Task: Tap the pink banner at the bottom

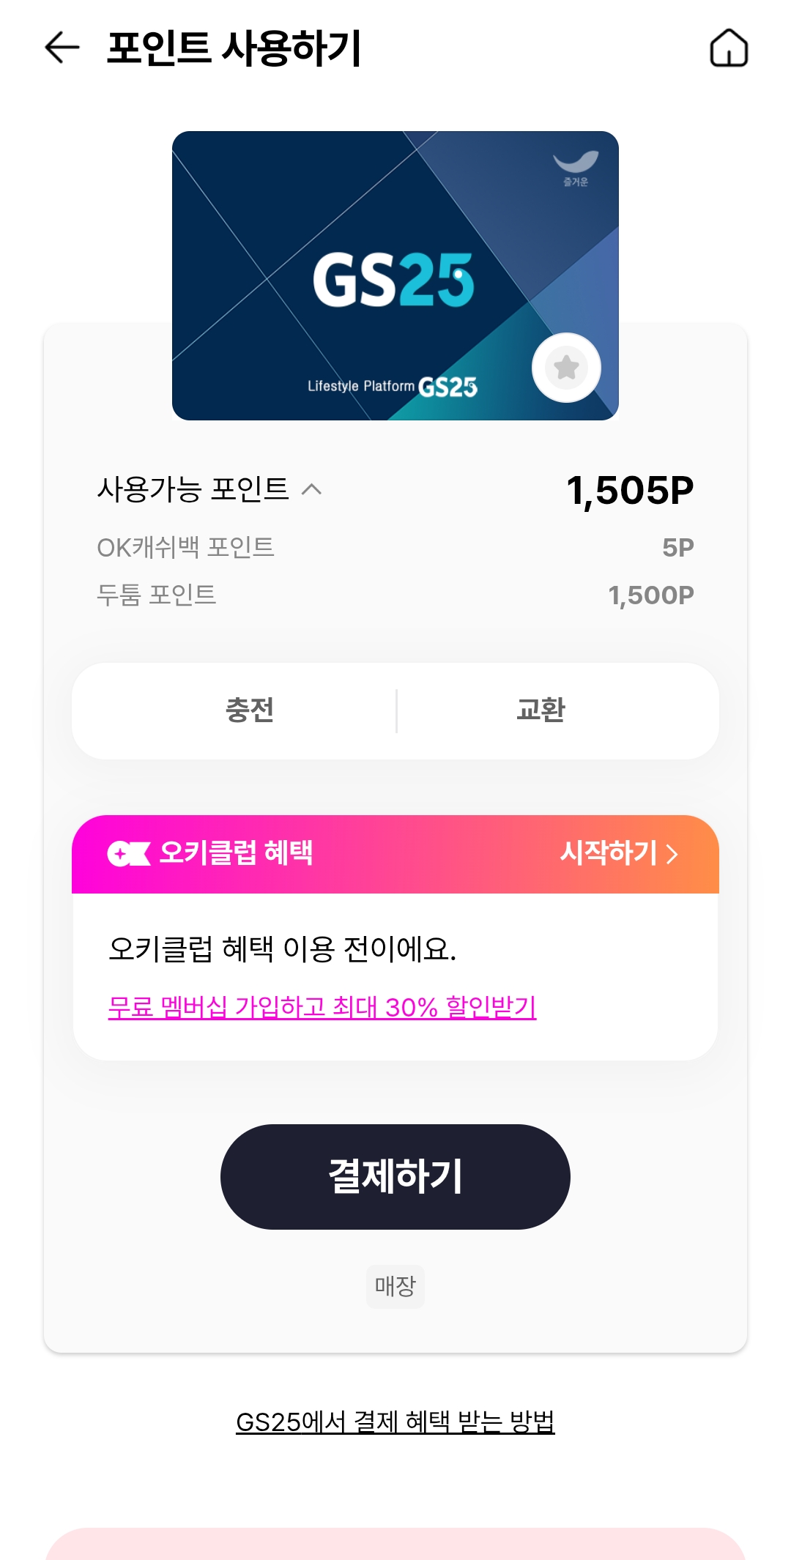Action: 395,1544
